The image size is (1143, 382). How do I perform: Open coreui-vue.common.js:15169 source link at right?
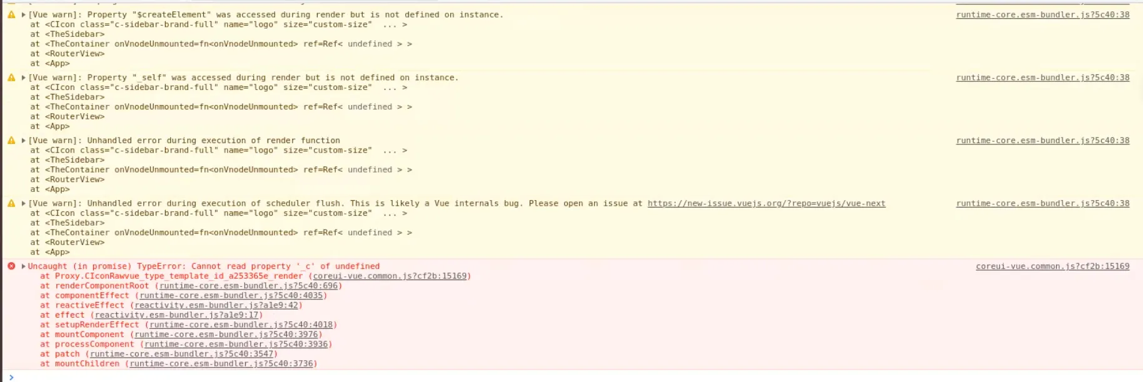(x=1052, y=266)
